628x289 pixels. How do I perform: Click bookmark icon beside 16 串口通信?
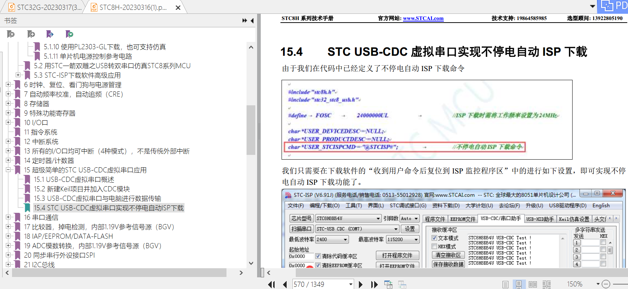[17, 217]
